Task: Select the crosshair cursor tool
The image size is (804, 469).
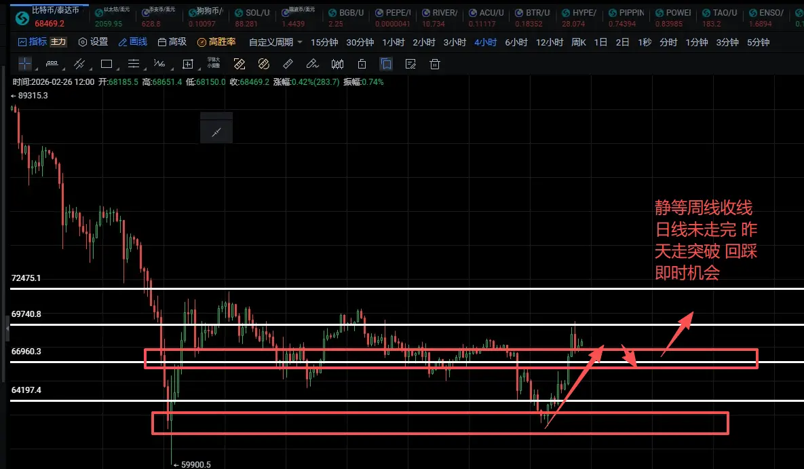Action: coord(24,64)
